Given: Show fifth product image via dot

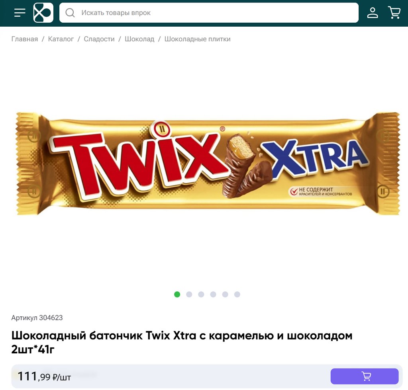Looking at the screenshot, I should coord(225,294).
